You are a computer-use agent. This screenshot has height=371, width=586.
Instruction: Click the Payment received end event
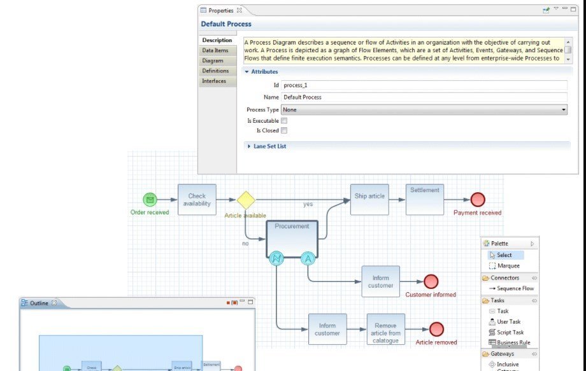tap(477, 200)
